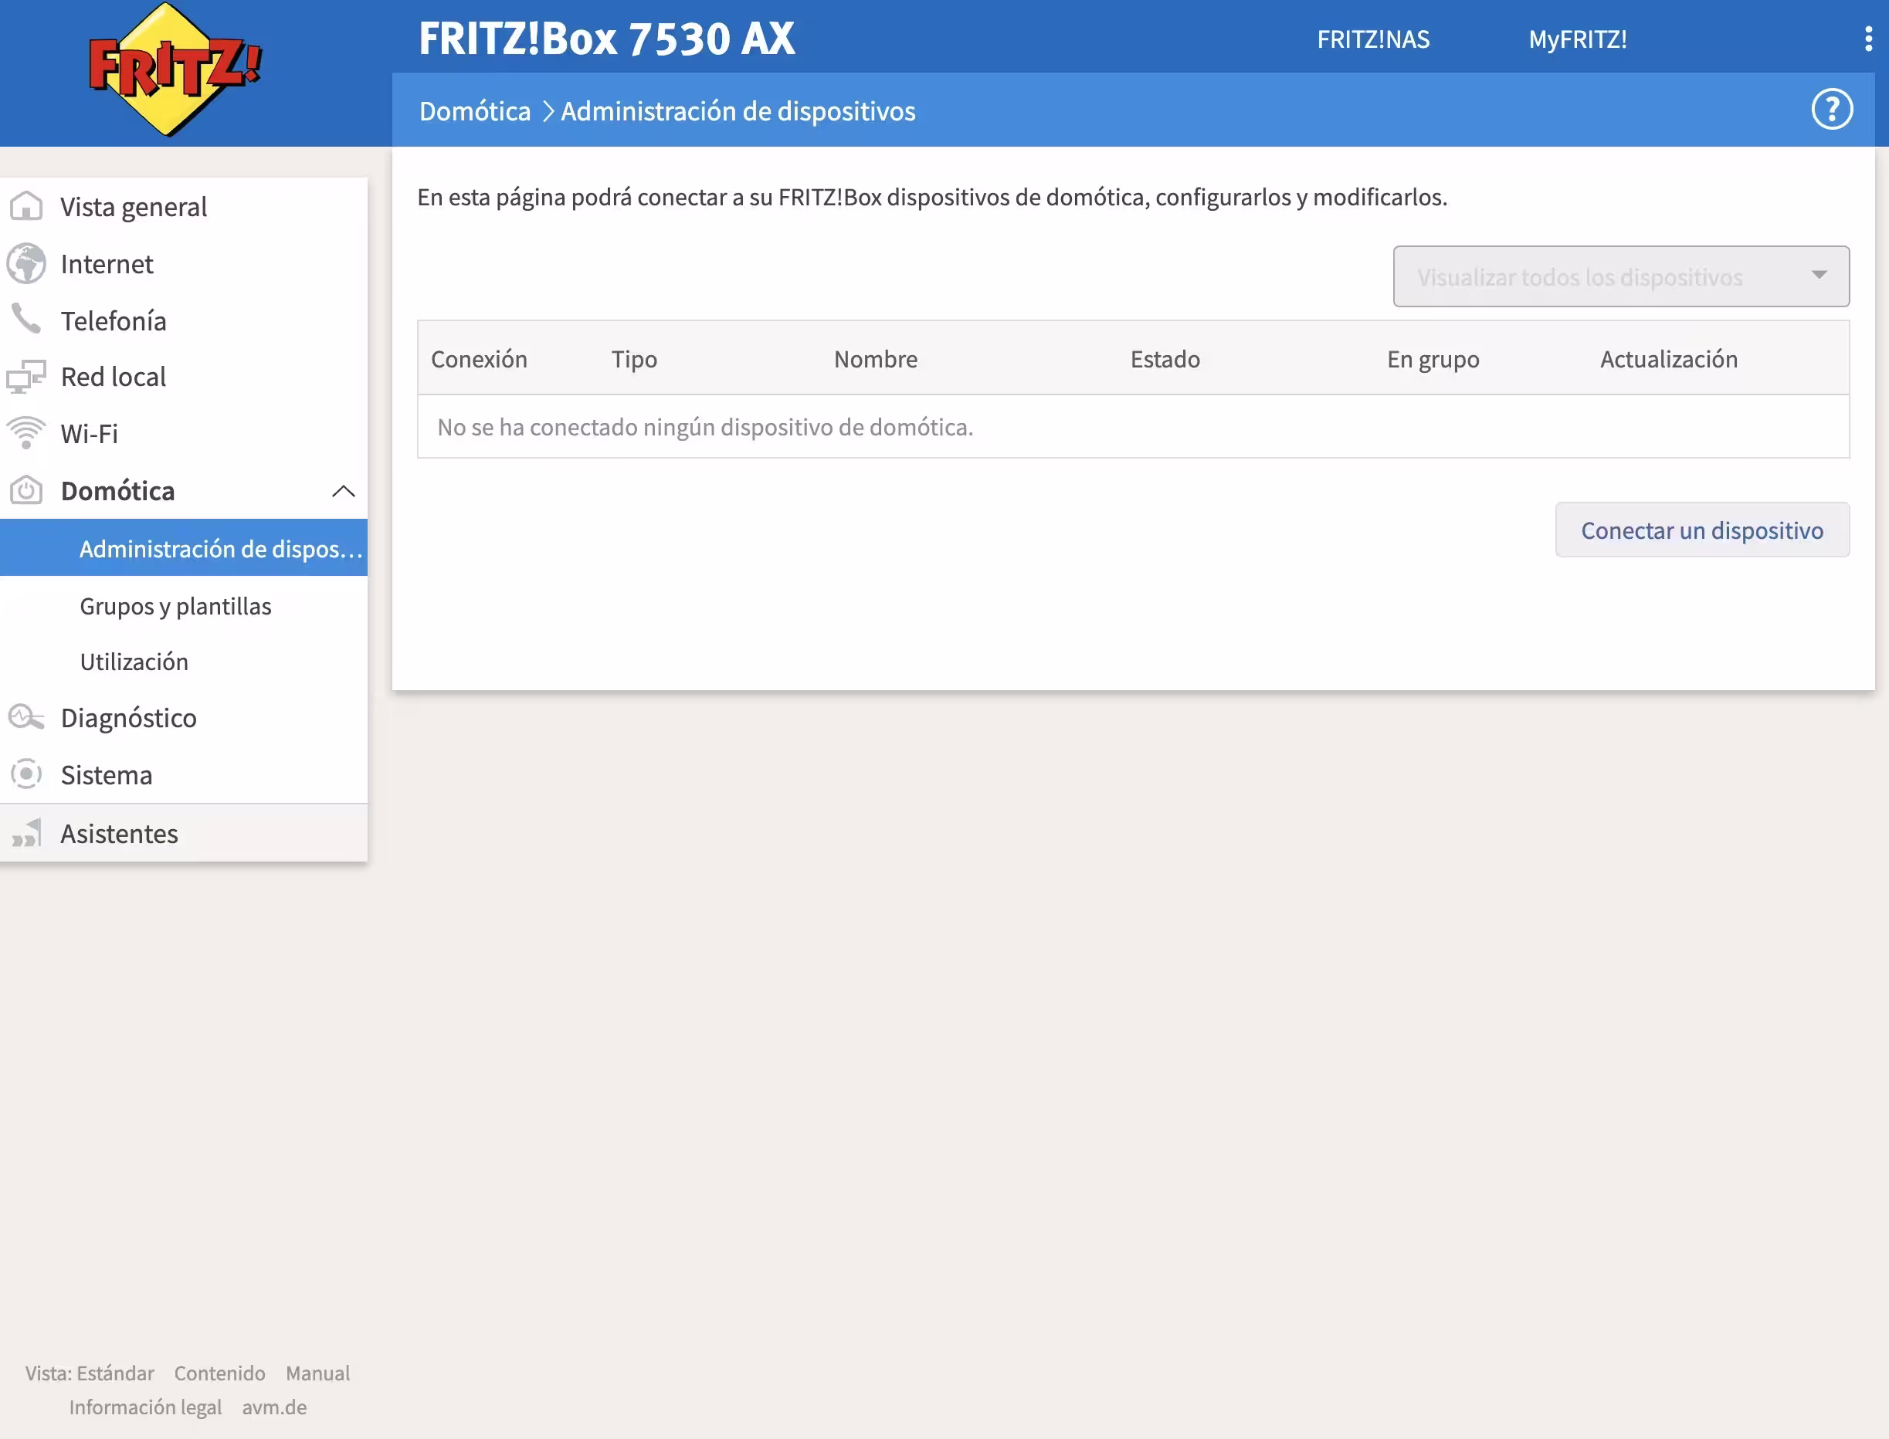Open Vista general menu item
Screen dimensions: 1889x1439
184,206
